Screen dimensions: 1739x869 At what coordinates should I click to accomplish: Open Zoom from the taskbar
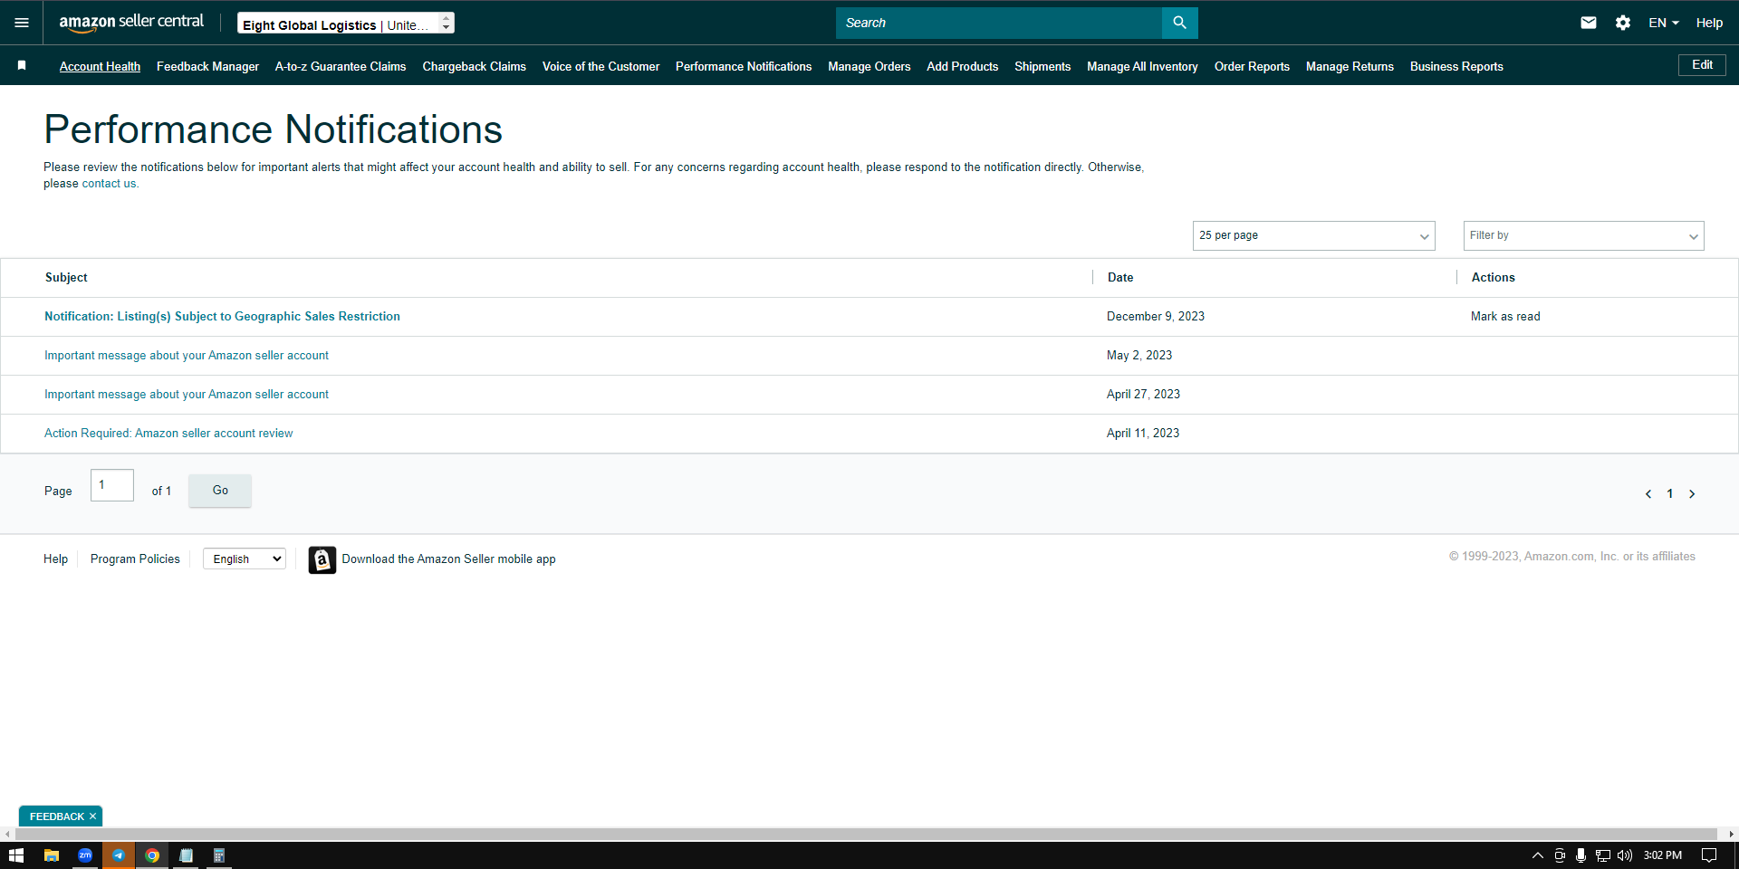(85, 855)
